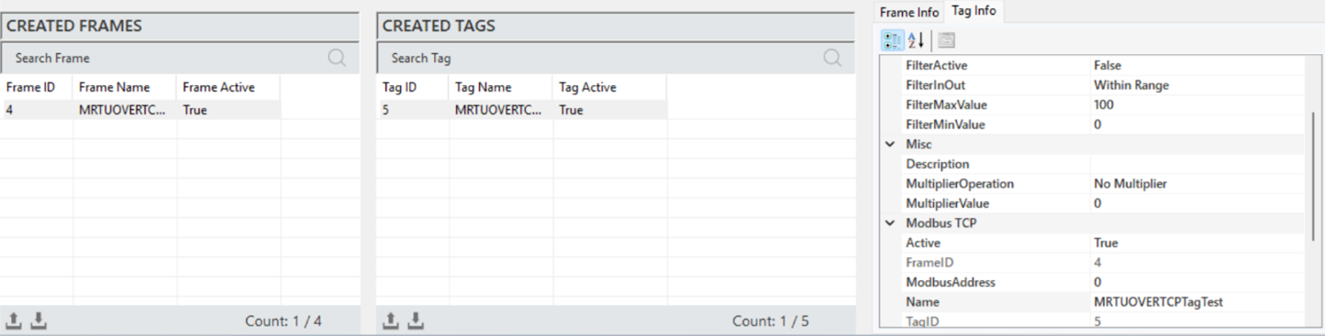Switch property grid to Categorized view
This screenshot has height=336, width=1325.
(891, 40)
